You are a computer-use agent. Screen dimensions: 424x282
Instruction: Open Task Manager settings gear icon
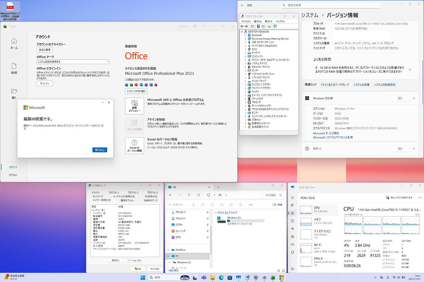[x=292, y=269]
